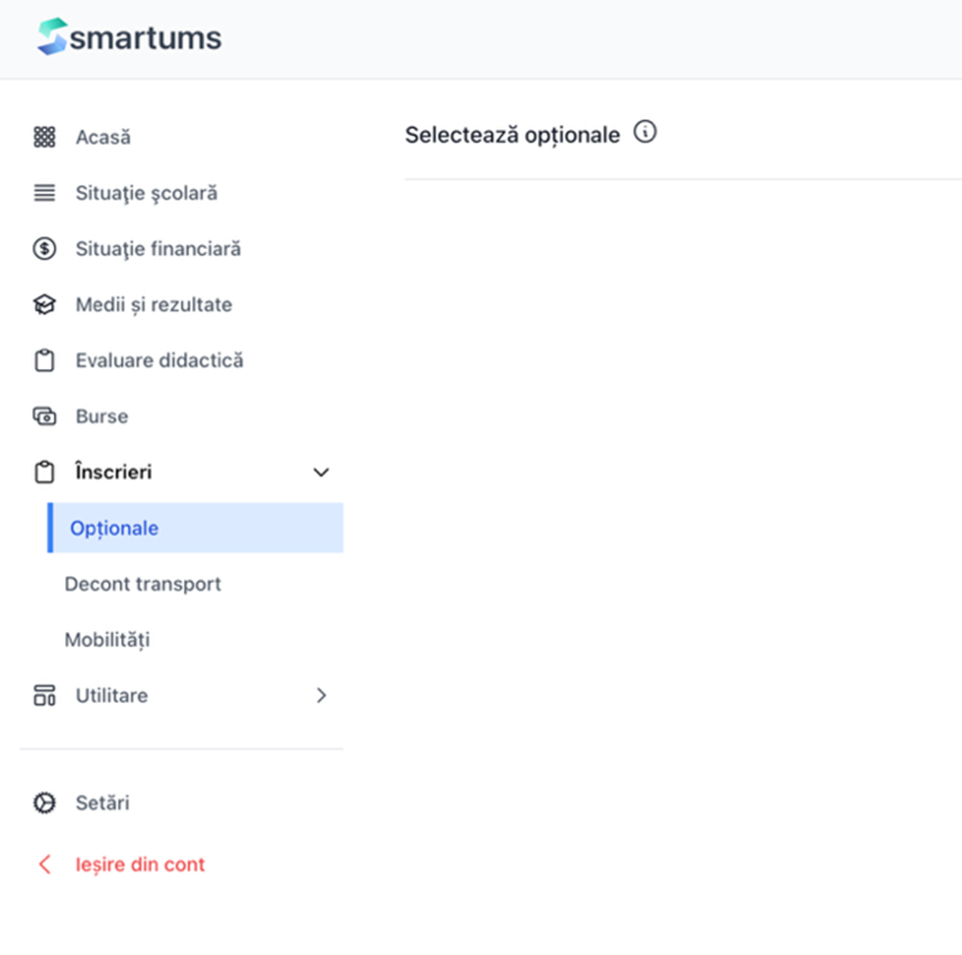Click the graduation cap icon
This screenshot has height=955, width=962.
pos(44,305)
